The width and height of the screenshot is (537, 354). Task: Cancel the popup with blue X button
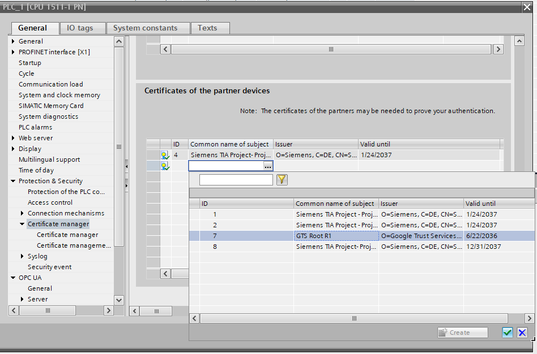[522, 333]
